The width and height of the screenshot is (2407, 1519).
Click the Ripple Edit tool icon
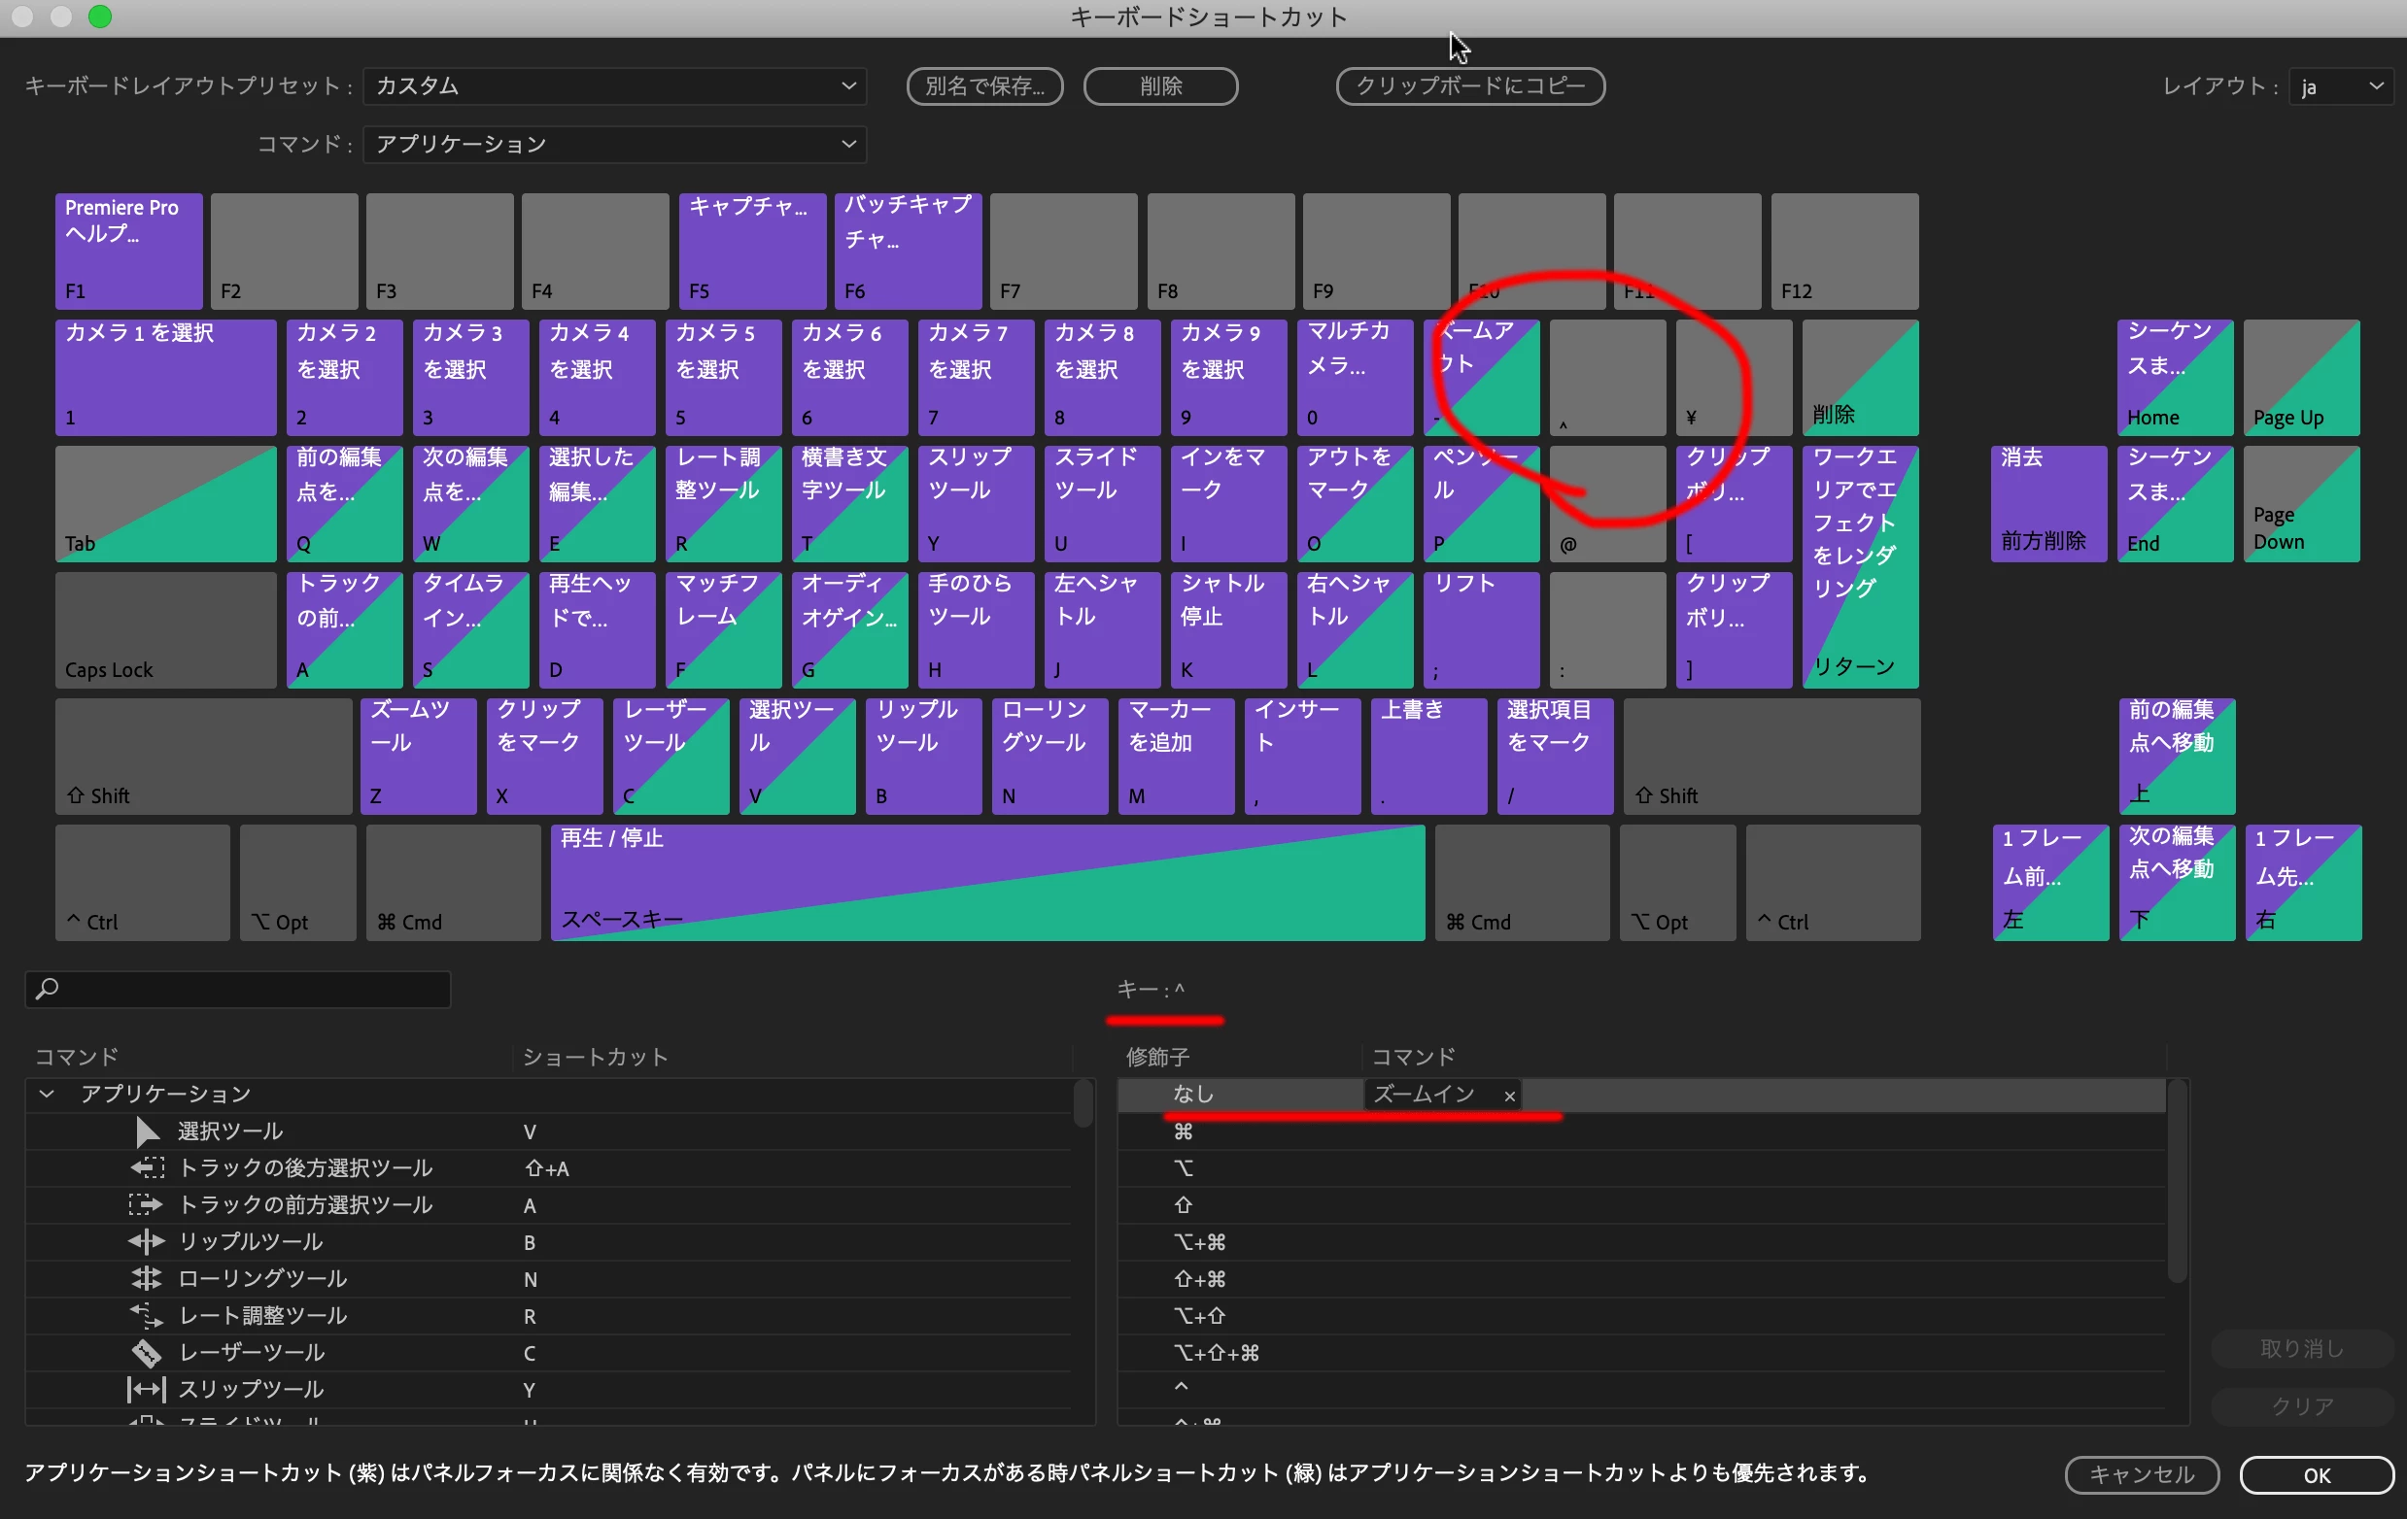tap(147, 1241)
